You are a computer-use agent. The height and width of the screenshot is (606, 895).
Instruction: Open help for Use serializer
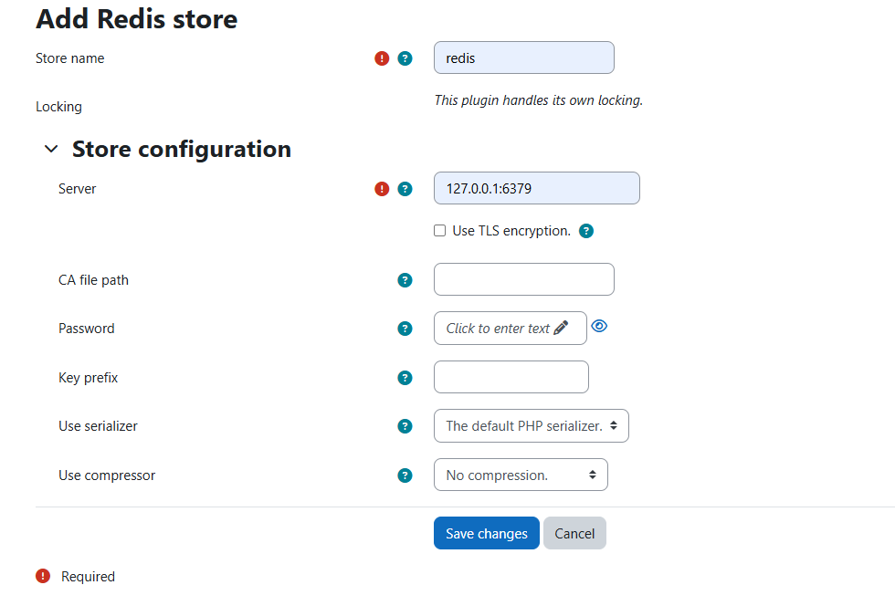pos(405,426)
